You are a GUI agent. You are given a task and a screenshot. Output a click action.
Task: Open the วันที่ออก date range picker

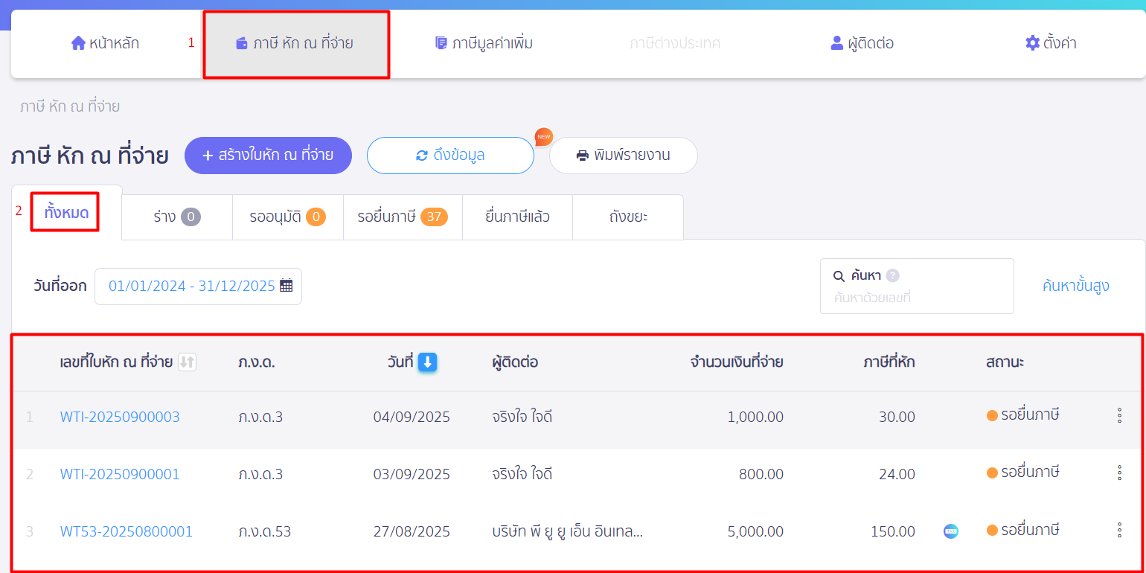pyautogui.click(x=198, y=286)
